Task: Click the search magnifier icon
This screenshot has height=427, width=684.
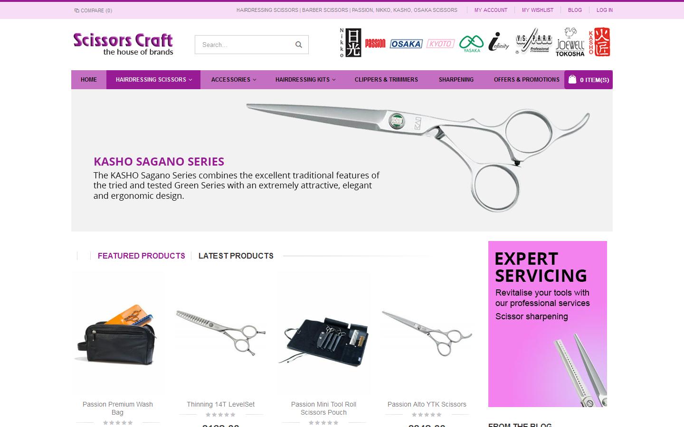Action: (298, 45)
